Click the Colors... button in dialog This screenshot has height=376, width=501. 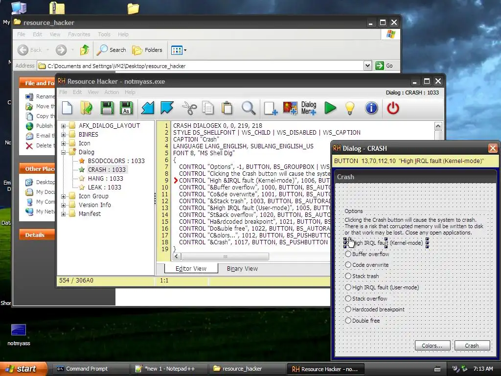433,346
